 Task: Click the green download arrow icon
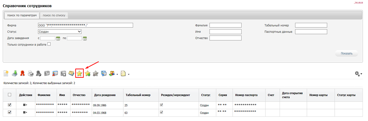point(14,74)
